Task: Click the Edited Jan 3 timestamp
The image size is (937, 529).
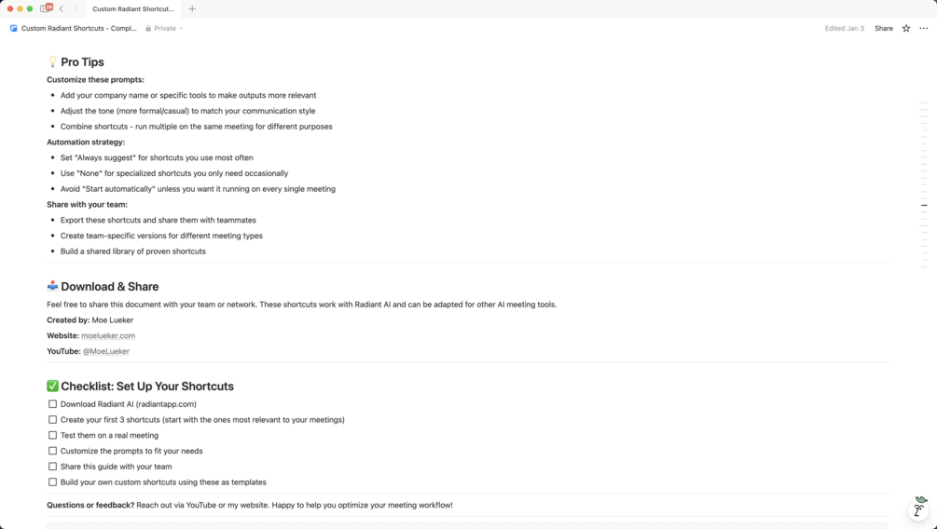Action: 844,28
